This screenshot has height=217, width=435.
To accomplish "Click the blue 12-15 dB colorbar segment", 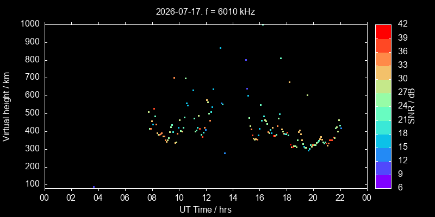I will (383, 155).
